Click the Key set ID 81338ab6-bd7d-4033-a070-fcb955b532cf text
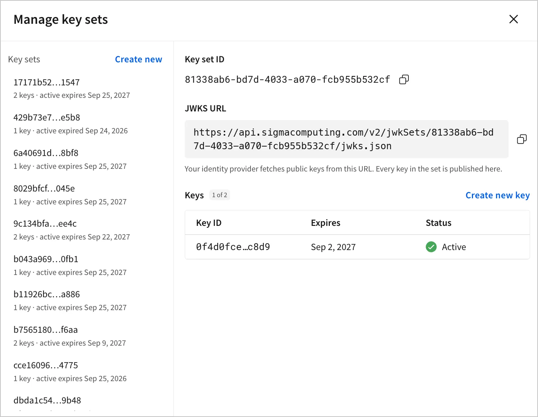The image size is (538, 417). 288,80
